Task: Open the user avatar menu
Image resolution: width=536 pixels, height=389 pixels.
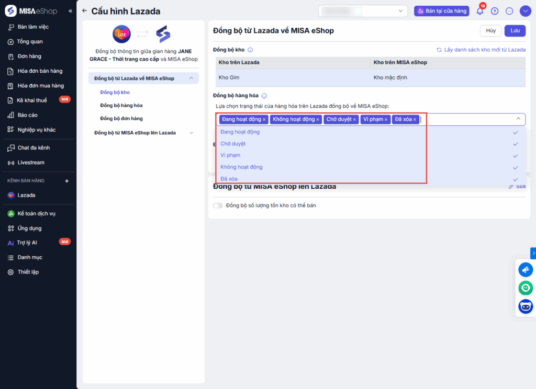Action: [x=526, y=11]
